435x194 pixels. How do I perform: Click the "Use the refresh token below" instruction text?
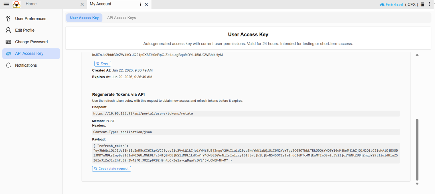coord(168,101)
